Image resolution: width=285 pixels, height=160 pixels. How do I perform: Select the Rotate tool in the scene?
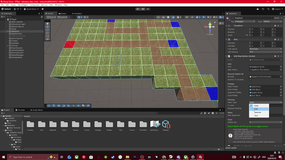point(47,30)
